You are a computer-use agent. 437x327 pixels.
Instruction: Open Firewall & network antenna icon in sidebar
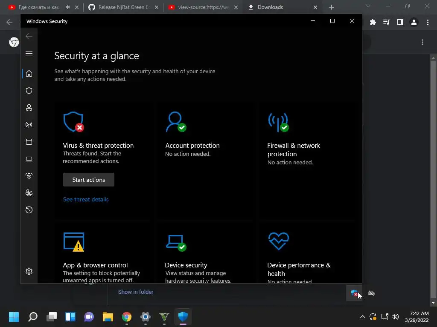pos(29,125)
